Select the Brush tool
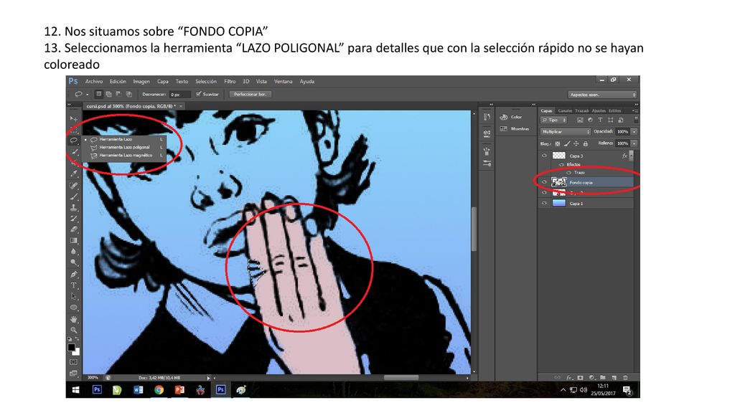This screenshot has width=735, height=413. 74,196
